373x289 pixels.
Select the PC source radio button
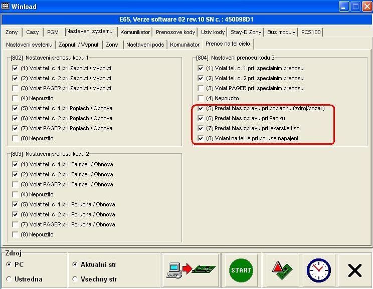tap(9, 264)
